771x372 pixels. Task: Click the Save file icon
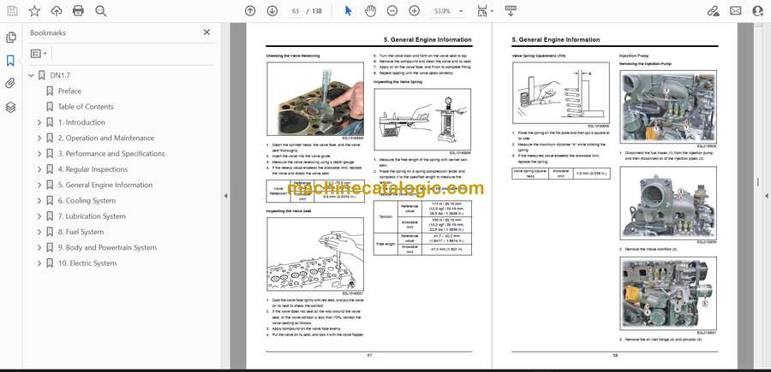click(x=12, y=11)
